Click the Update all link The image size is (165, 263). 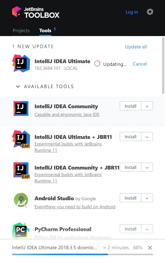(136, 47)
